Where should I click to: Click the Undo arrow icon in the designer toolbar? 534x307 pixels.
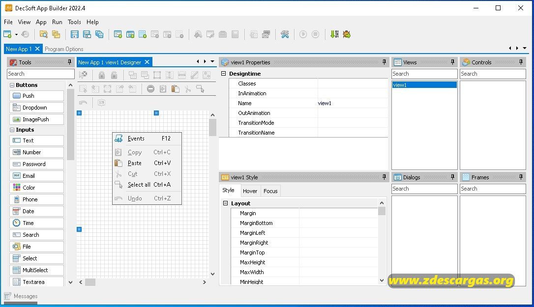coord(83,103)
